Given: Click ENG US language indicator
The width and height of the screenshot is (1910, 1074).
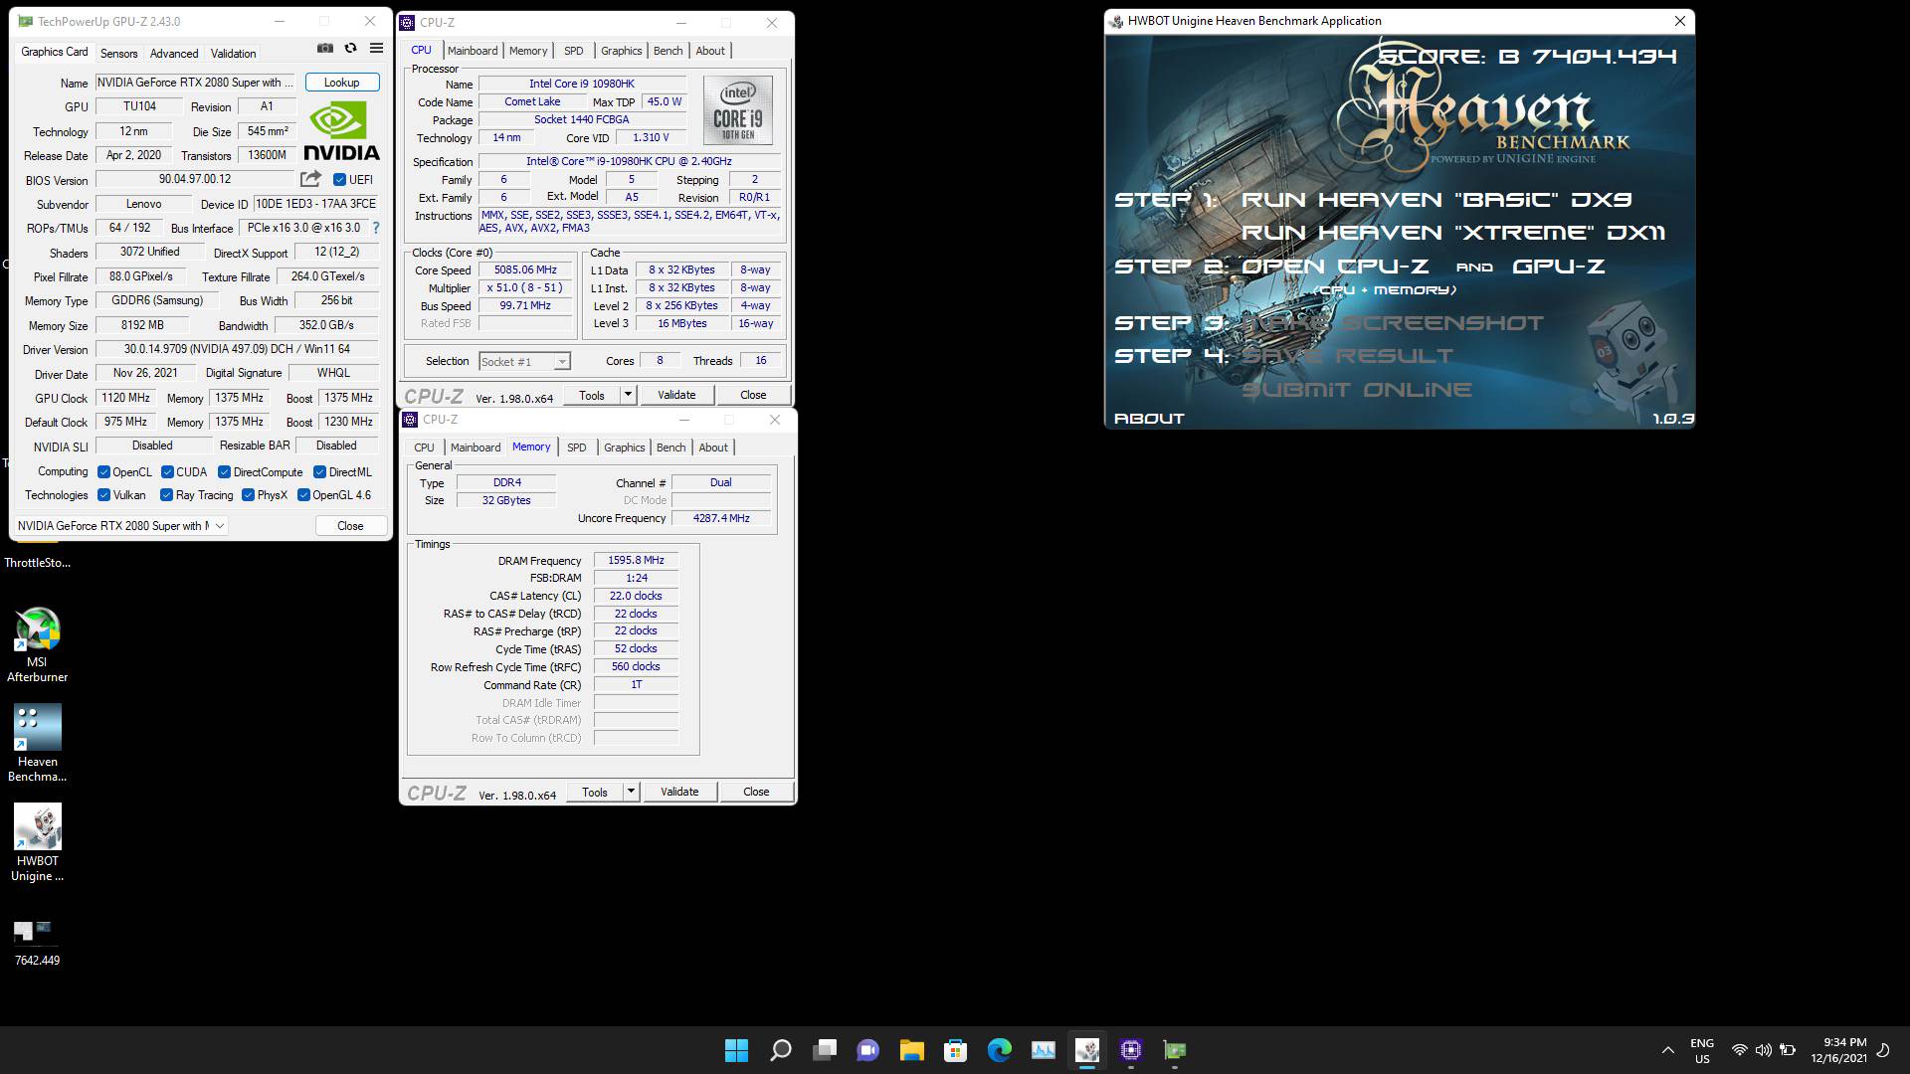Looking at the screenshot, I should [1702, 1050].
